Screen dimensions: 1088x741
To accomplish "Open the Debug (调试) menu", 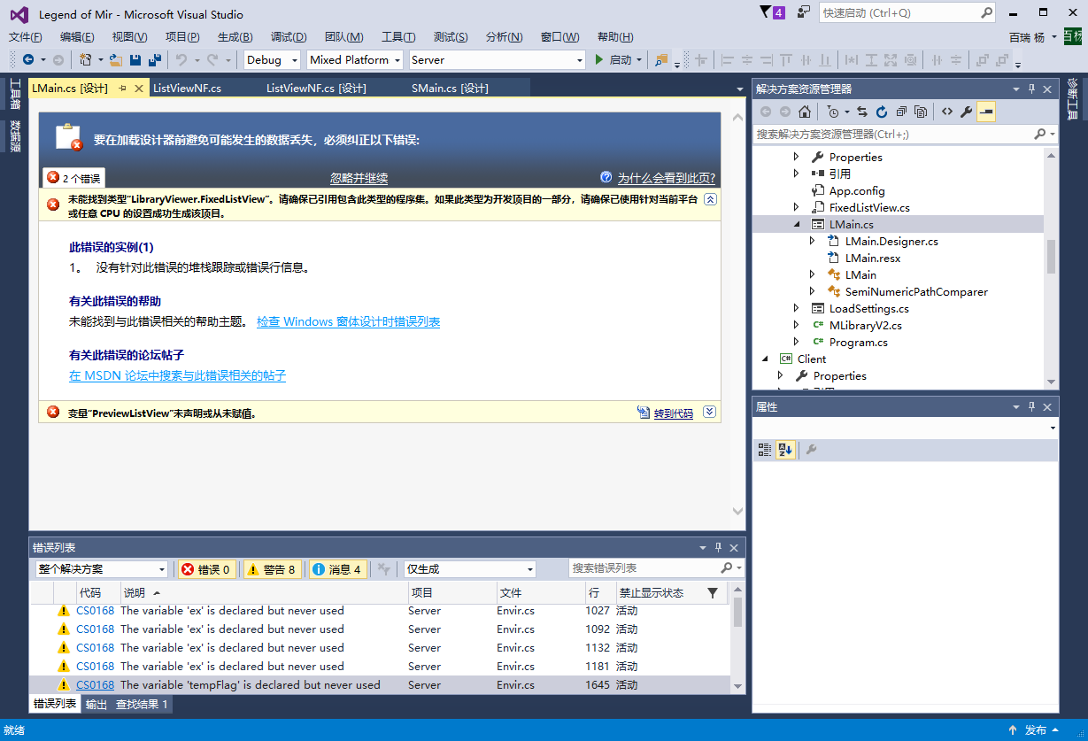I will pos(289,36).
